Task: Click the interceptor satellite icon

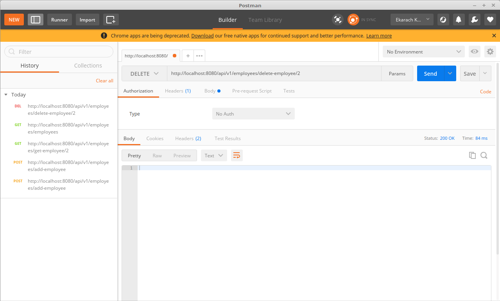Action: (x=337, y=20)
